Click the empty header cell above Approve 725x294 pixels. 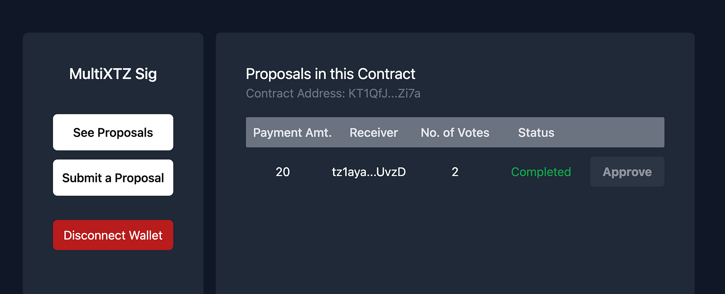coord(627,133)
